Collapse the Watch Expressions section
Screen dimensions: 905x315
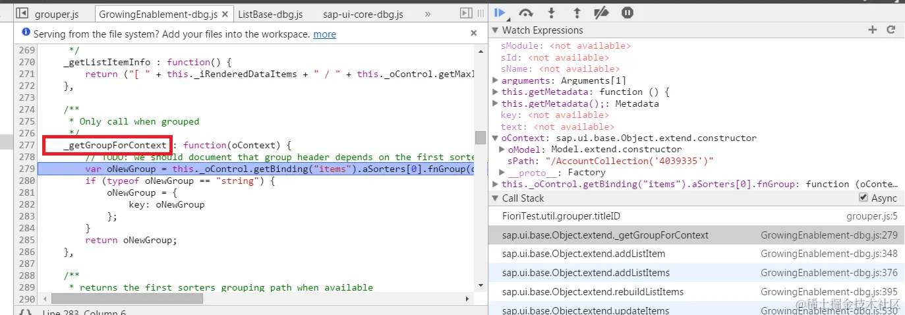[496, 30]
